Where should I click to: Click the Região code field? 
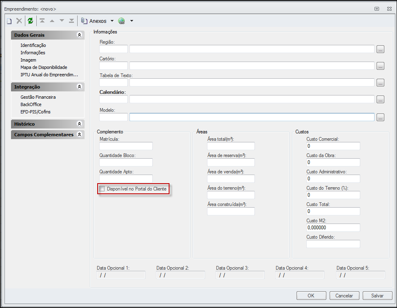(114, 49)
